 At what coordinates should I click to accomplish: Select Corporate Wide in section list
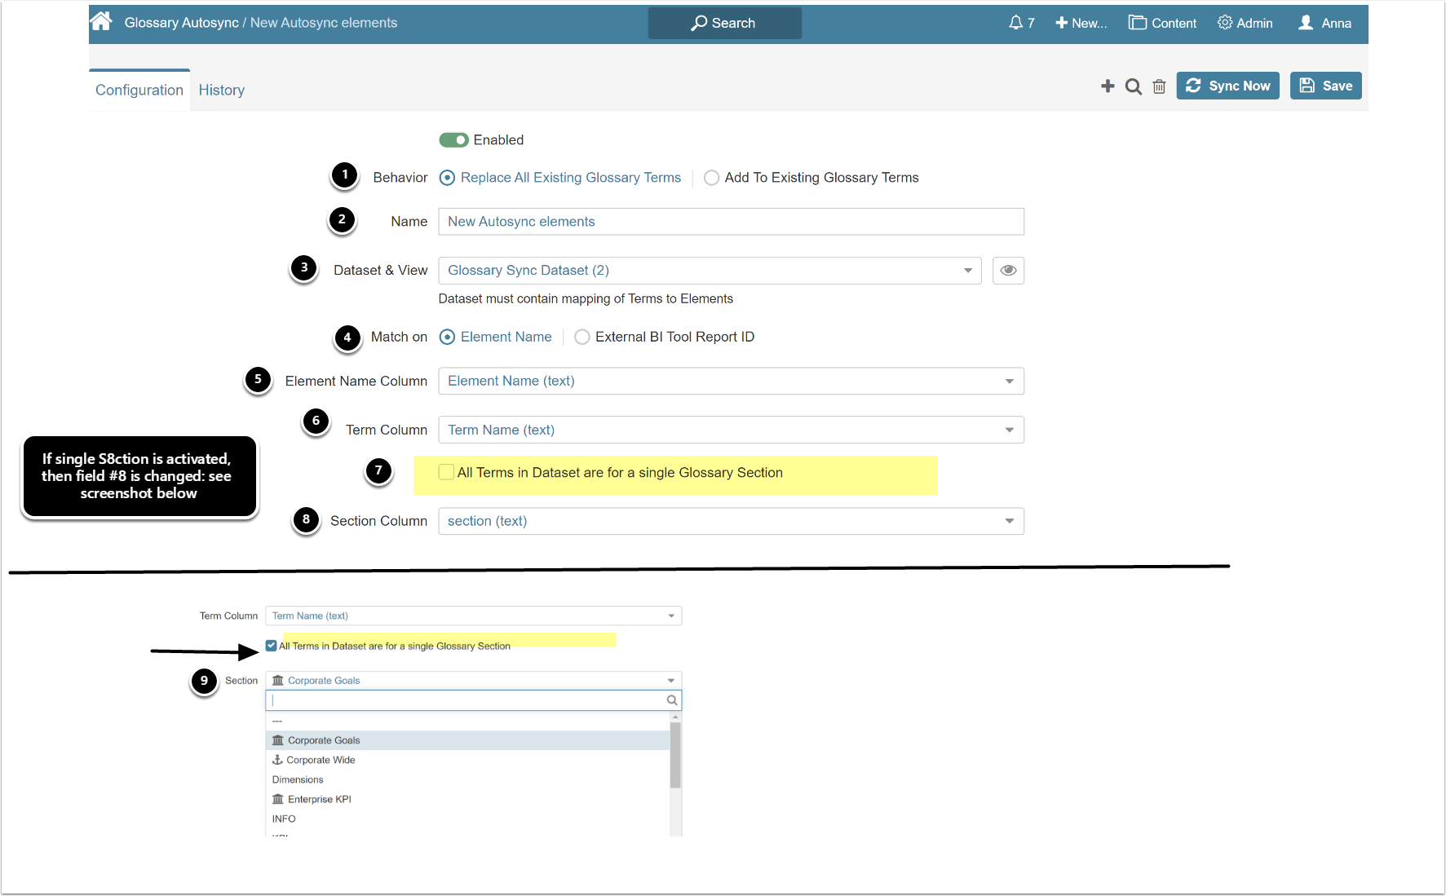[x=321, y=760]
